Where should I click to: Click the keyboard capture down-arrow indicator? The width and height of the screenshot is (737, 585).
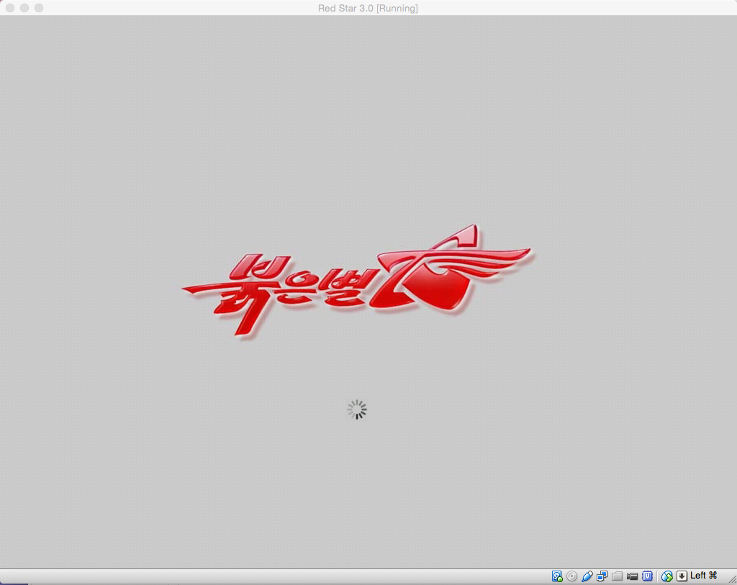point(682,576)
